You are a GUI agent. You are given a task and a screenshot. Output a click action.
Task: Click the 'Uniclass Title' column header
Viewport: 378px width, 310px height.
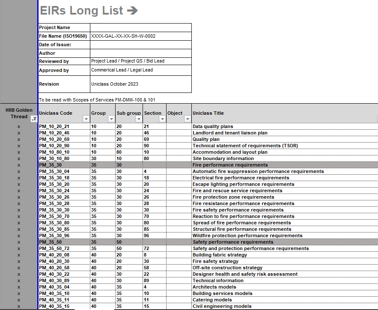point(285,113)
